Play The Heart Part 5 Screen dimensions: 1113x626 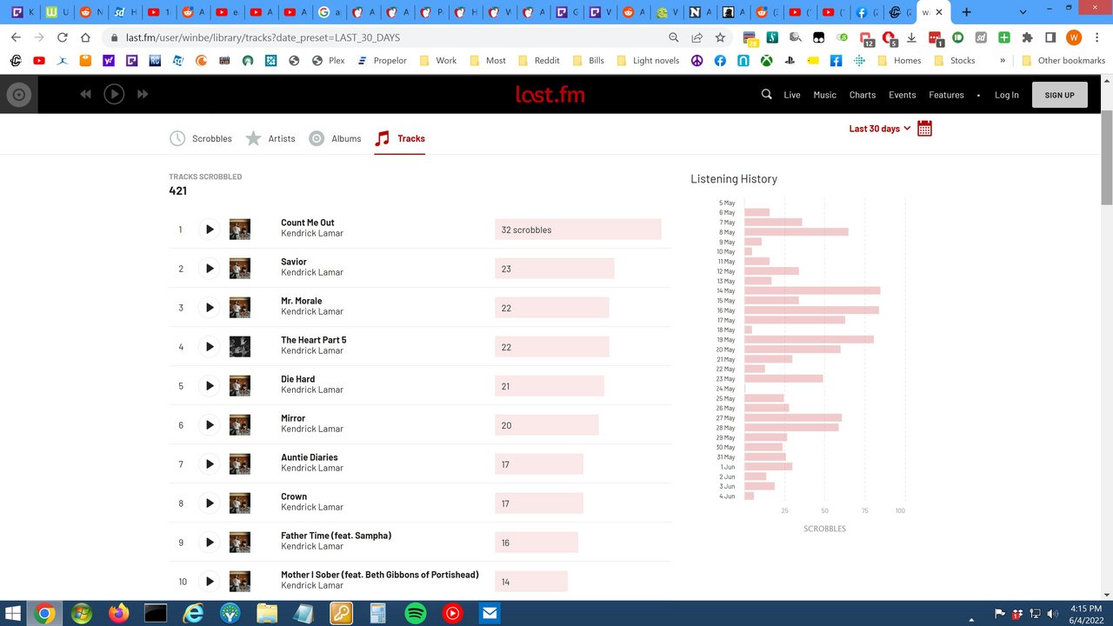pyautogui.click(x=209, y=347)
